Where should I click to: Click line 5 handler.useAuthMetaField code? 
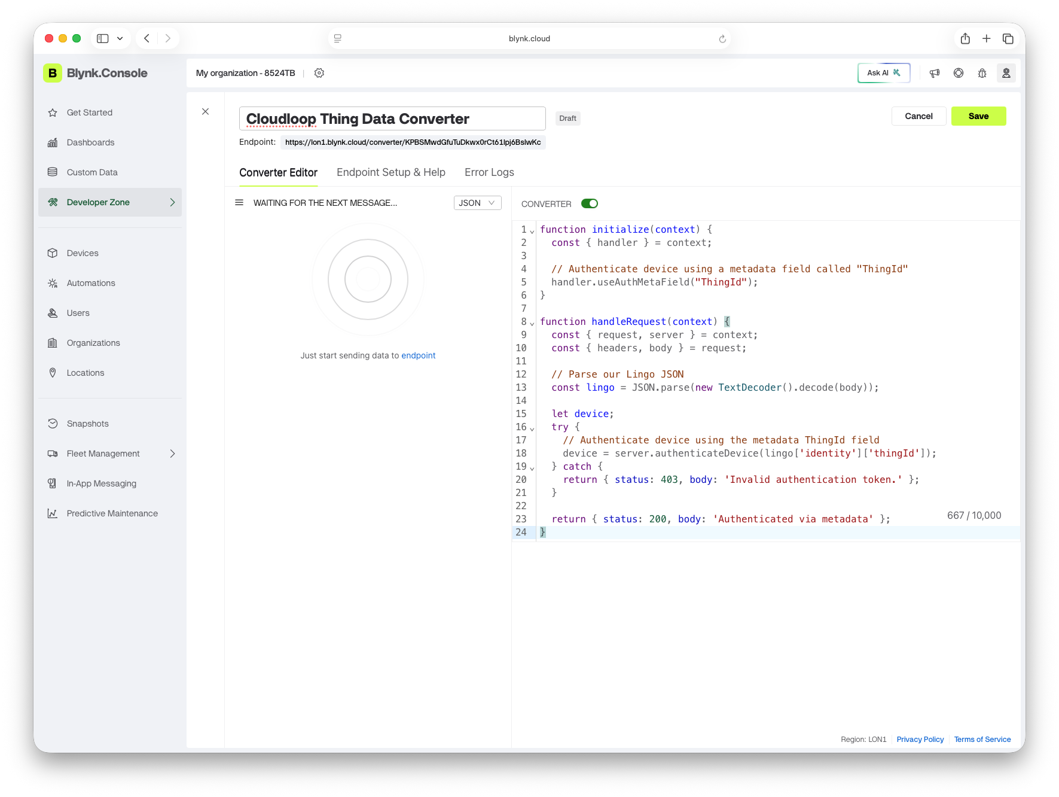tap(654, 282)
